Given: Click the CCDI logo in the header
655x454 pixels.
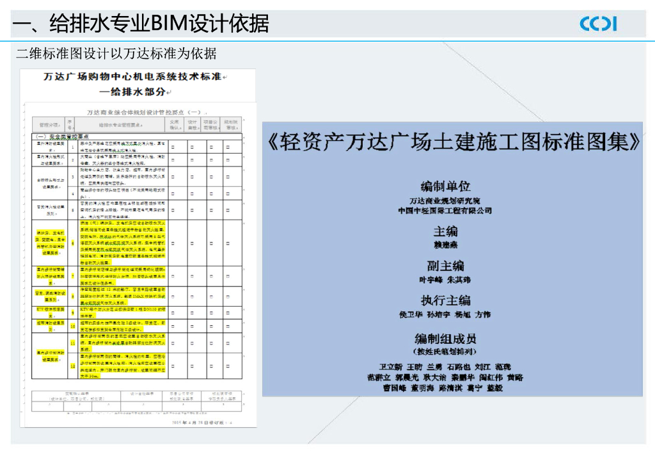Looking at the screenshot, I should click(x=598, y=24).
